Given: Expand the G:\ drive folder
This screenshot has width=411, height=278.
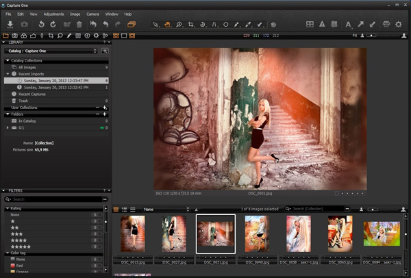Looking at the screenshot, I should 8,127.
